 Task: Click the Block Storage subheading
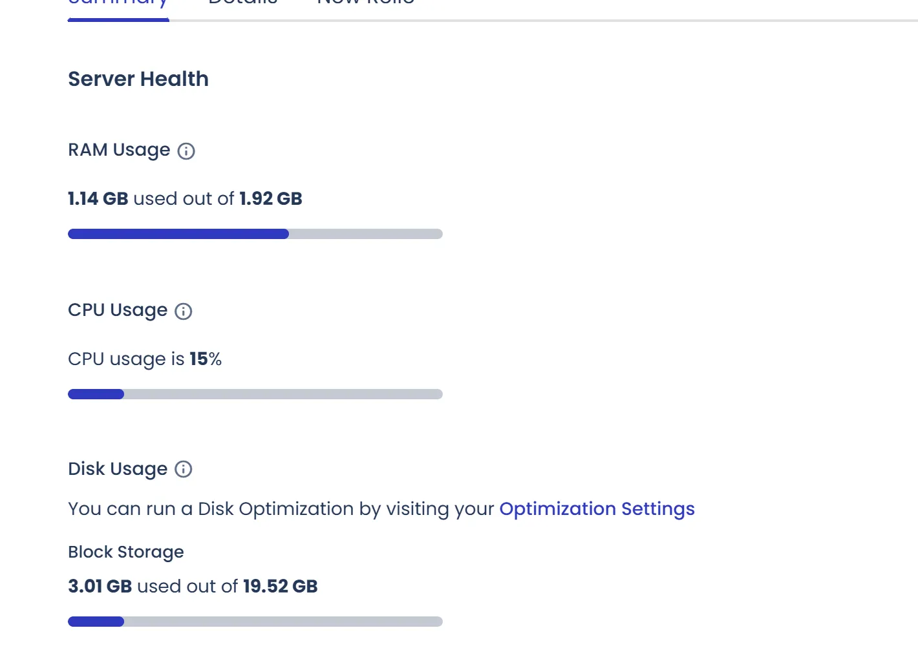click(126, 552)
